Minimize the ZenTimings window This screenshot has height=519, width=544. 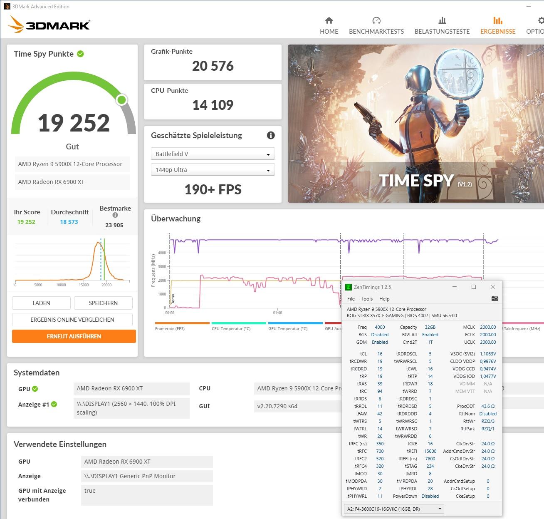[x=455, y=287]
